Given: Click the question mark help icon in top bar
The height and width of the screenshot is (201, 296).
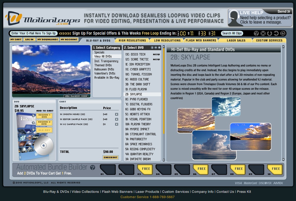Looking at the screenshot, I should (256, 33).
